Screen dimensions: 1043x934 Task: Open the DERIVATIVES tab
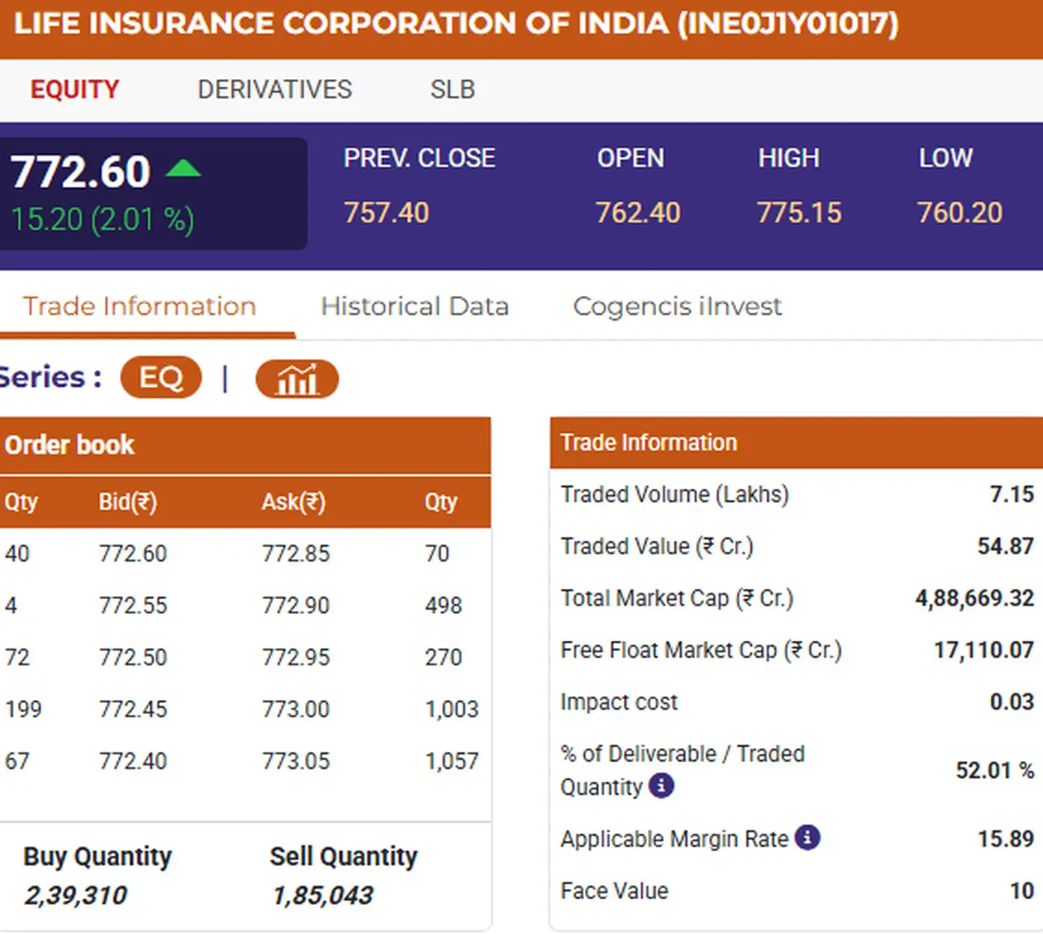[x=275, y=90]
